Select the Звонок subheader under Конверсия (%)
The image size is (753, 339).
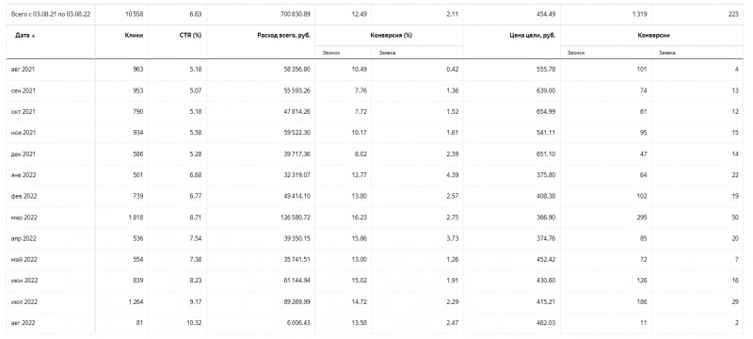click(329, 53)
